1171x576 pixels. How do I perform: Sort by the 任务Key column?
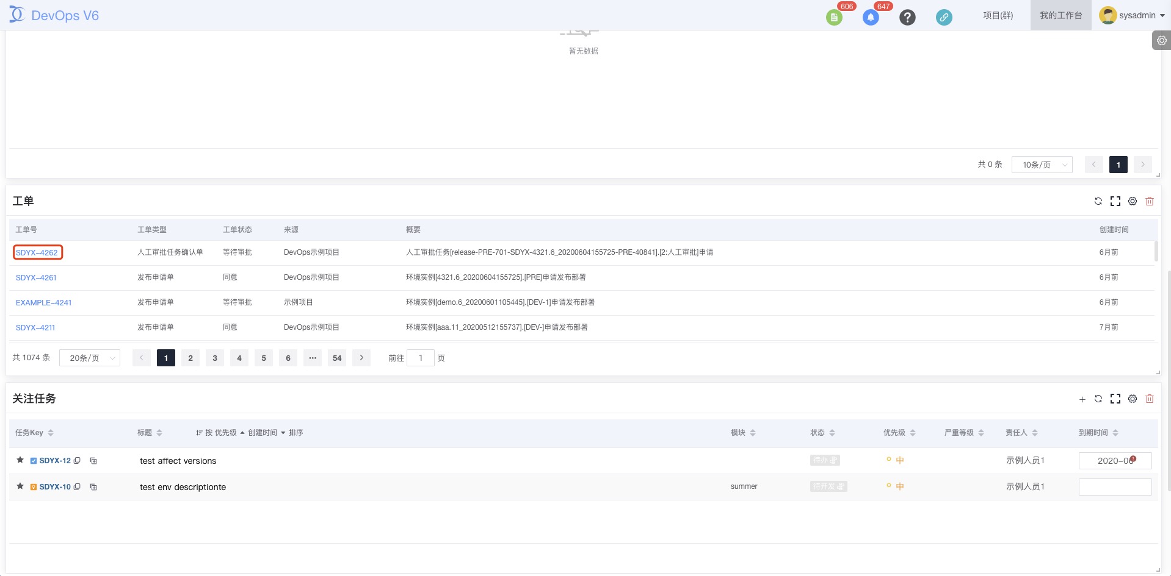point(51,433)
